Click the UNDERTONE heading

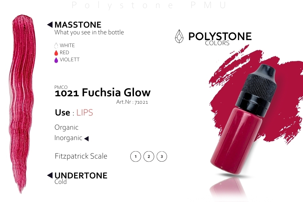coord(81,175)
